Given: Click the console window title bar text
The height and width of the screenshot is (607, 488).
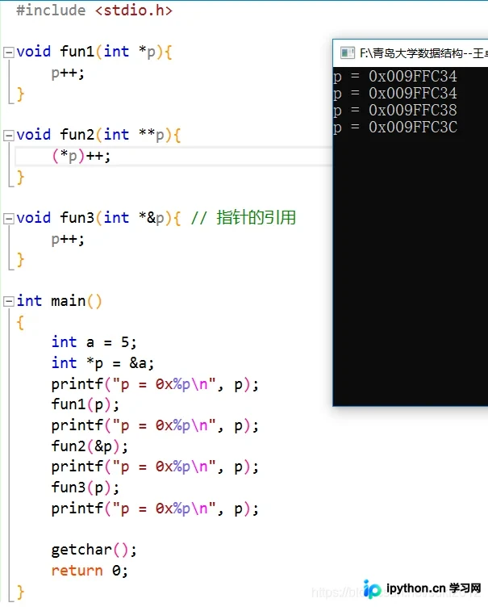Looking at the screenshot, I should coord(423,53).
